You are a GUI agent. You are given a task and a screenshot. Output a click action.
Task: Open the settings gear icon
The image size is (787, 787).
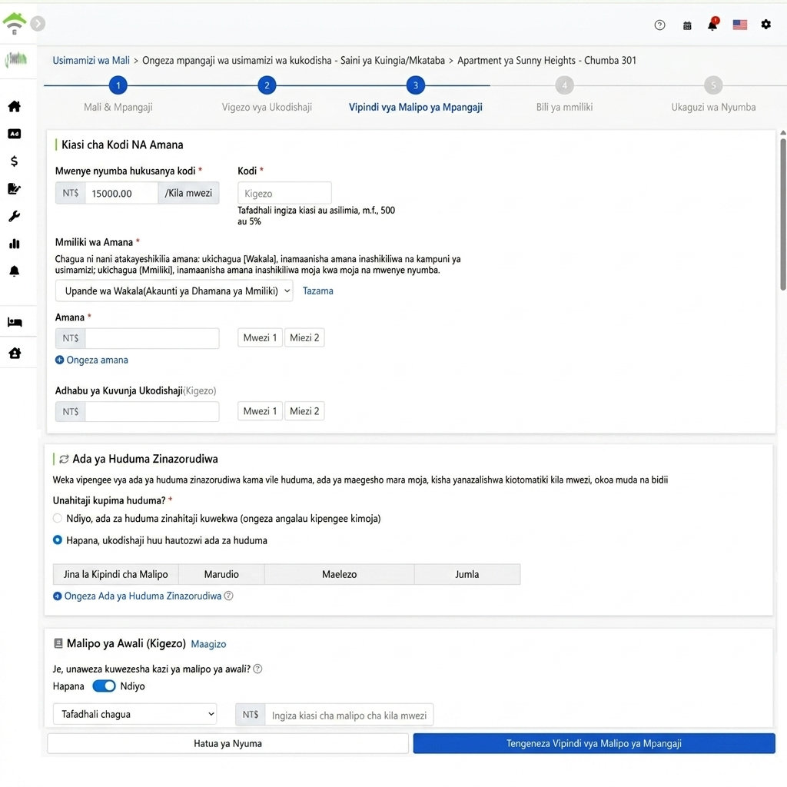tap(766, 24)
